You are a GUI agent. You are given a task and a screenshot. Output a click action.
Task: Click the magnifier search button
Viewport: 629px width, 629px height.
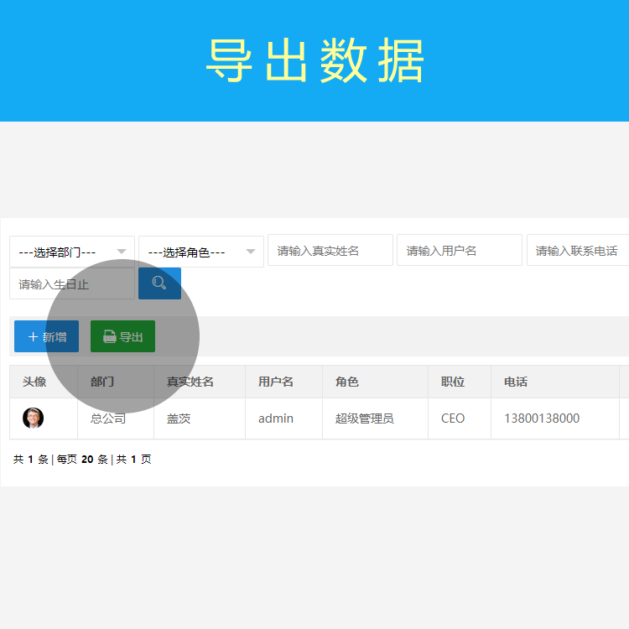159,283
